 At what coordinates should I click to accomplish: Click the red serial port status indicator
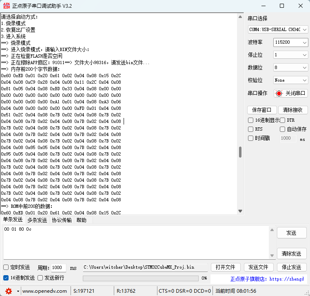[279, 93]
